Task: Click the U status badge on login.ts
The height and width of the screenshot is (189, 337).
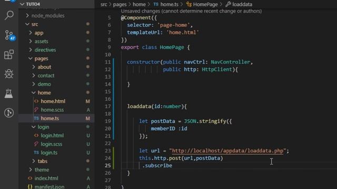Action: click(x=88, y=153)
